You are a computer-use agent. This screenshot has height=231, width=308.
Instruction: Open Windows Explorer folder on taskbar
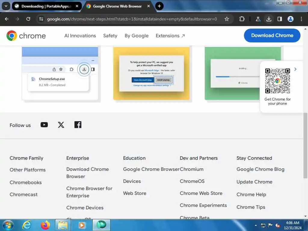coord(63,225)
